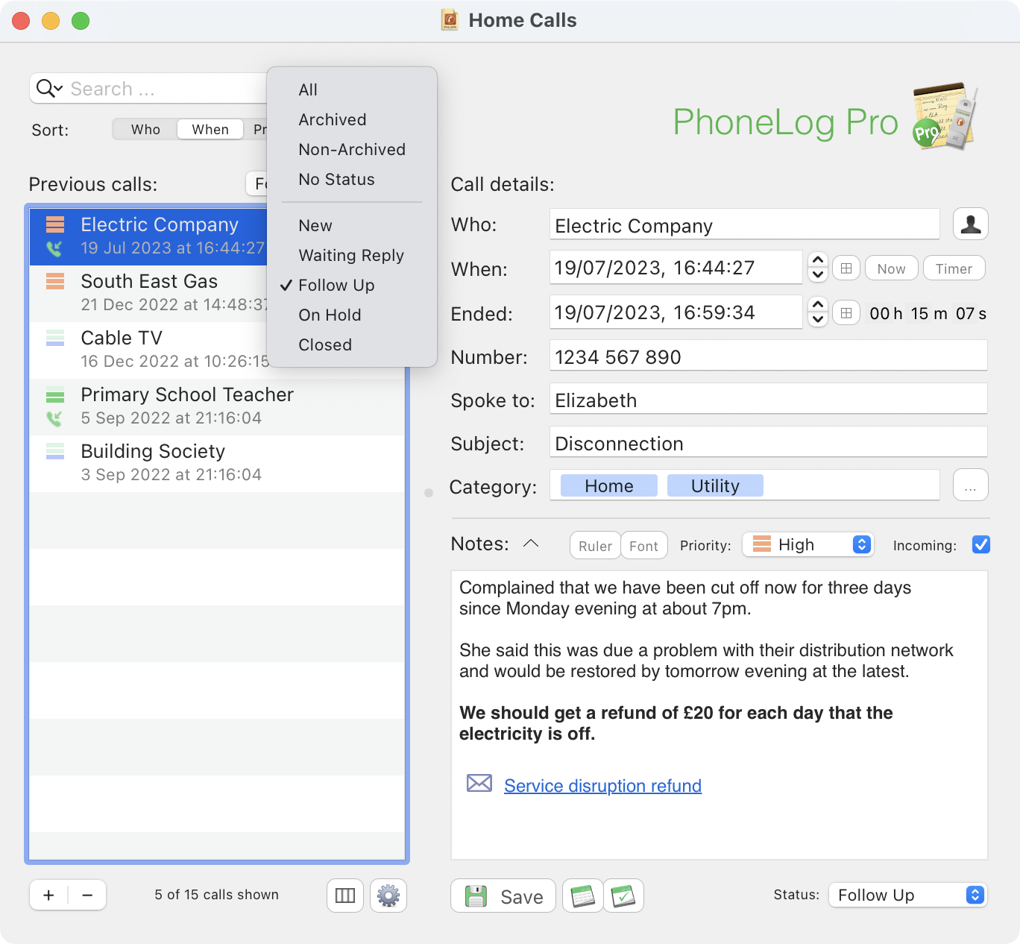Open the column layout icon button
The image size is (1020, 944).
[x=345, y=896]
